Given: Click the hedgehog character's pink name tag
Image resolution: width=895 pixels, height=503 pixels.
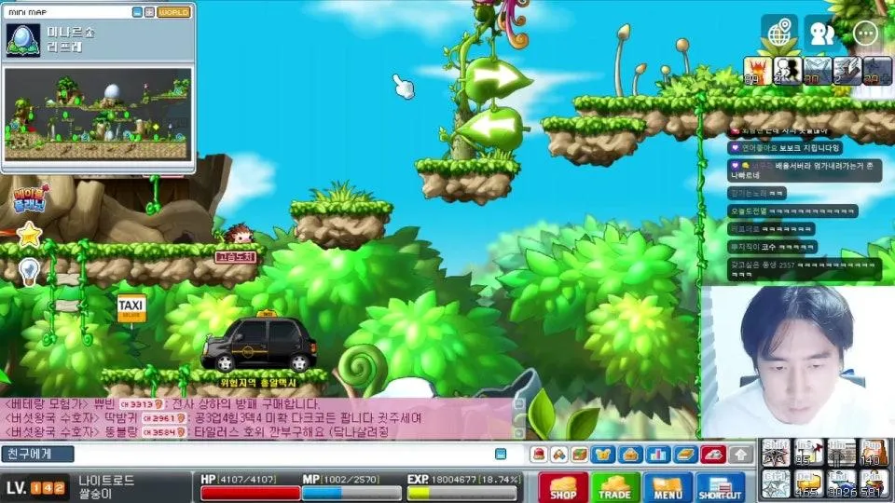Looking at the screenshot, I should [235, 257].
